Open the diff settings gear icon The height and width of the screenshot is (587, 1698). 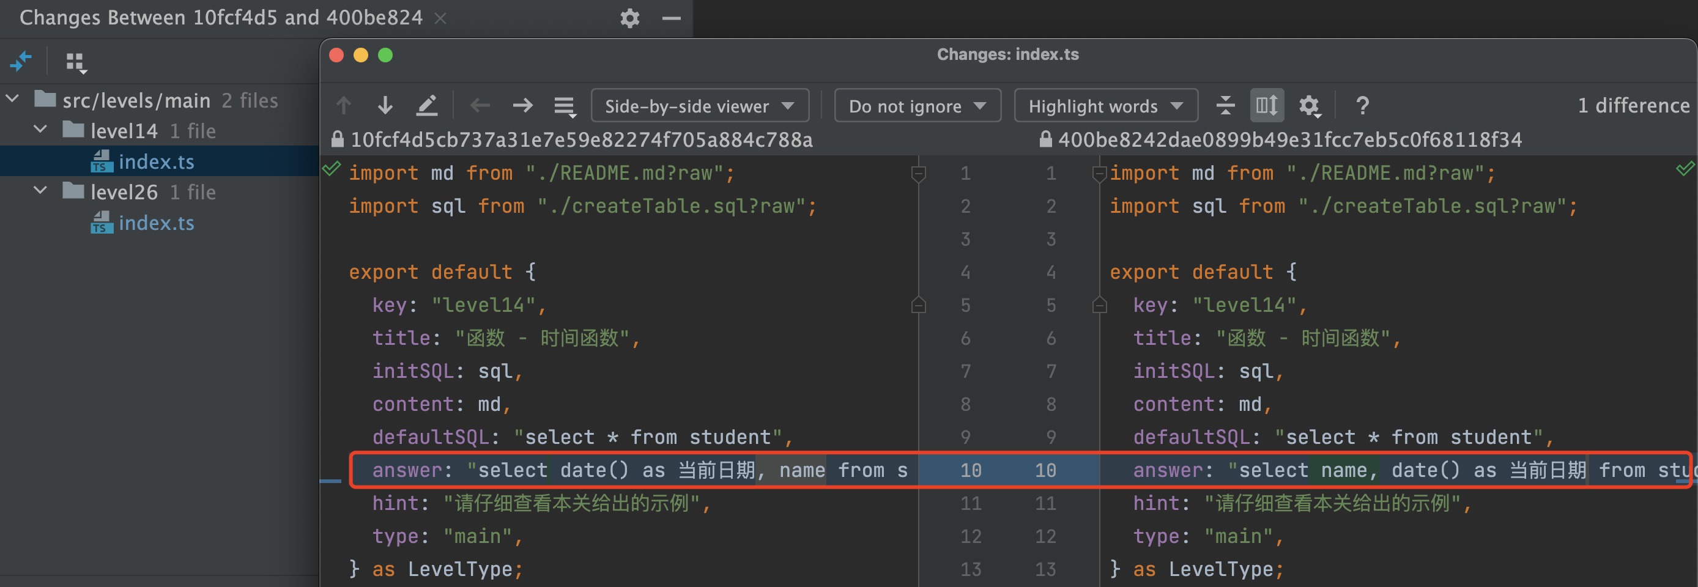point(1309,105)
